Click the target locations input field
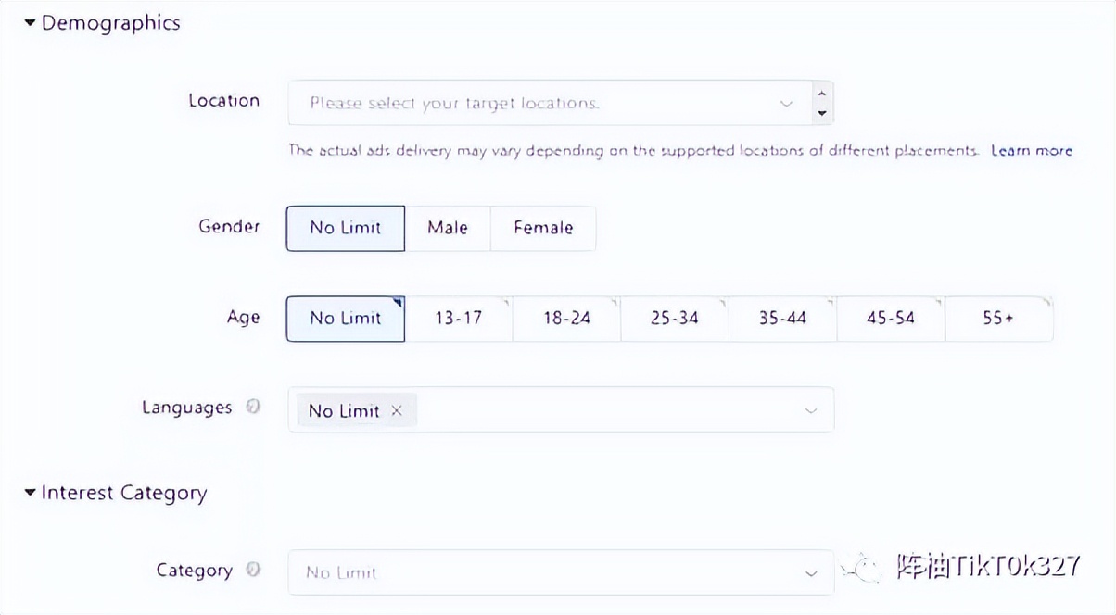This screenshot has height=615, width=1116. point(538,103)
